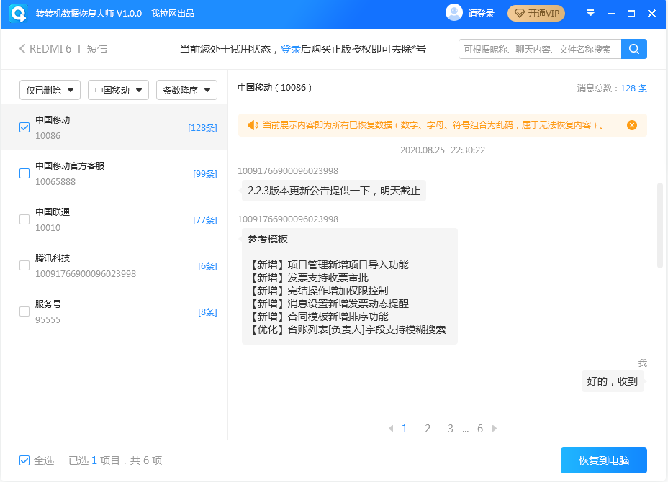
Task: Go to previous page arrow
Action: (x=391, y=428)
